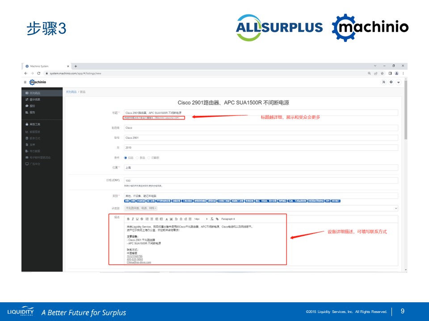
Task: Select the 新品 condition radio button
Action: click(x=138, y=158)
